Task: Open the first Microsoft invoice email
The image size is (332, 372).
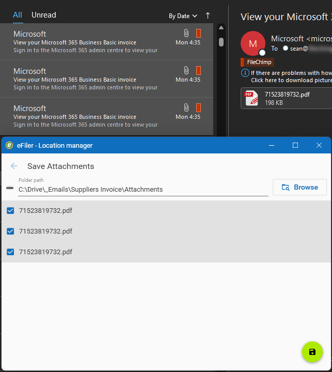Action: [106, 42]
